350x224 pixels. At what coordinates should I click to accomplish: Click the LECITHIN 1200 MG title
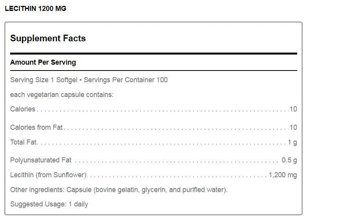36,9
